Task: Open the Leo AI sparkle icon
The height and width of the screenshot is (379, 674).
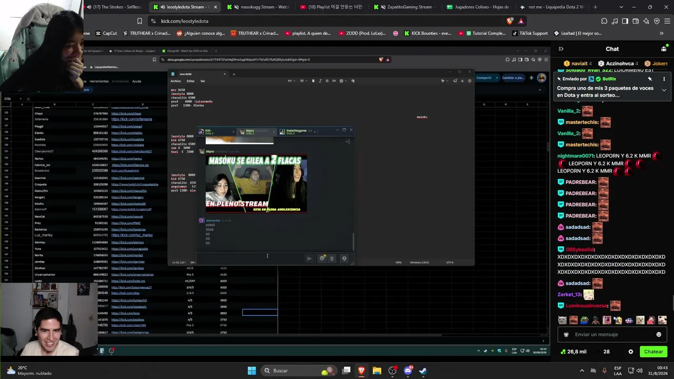Action: point(646,21)
